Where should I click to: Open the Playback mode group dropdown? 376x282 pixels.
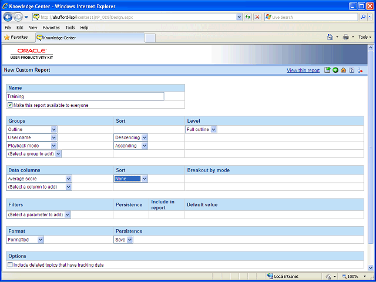click(x=31, y=146)
